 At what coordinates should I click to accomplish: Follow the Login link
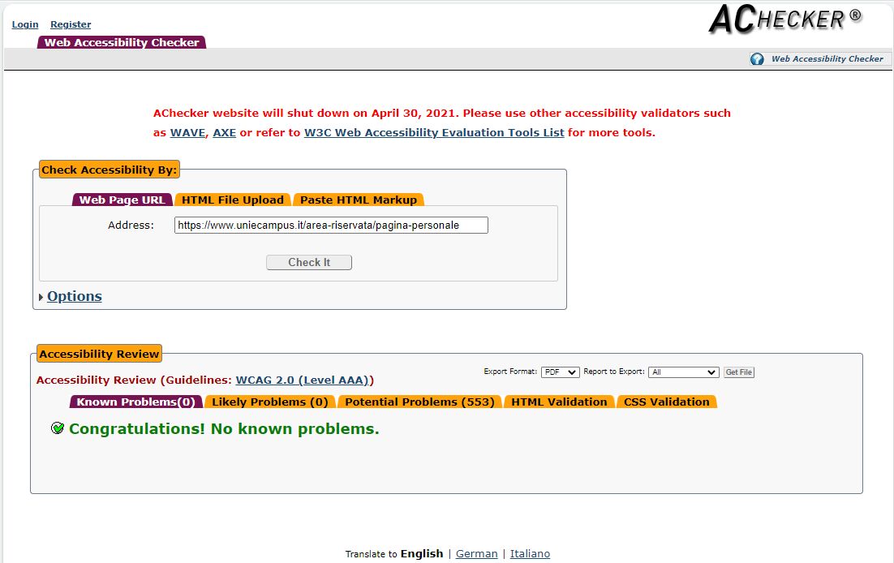tap(24, 24)
